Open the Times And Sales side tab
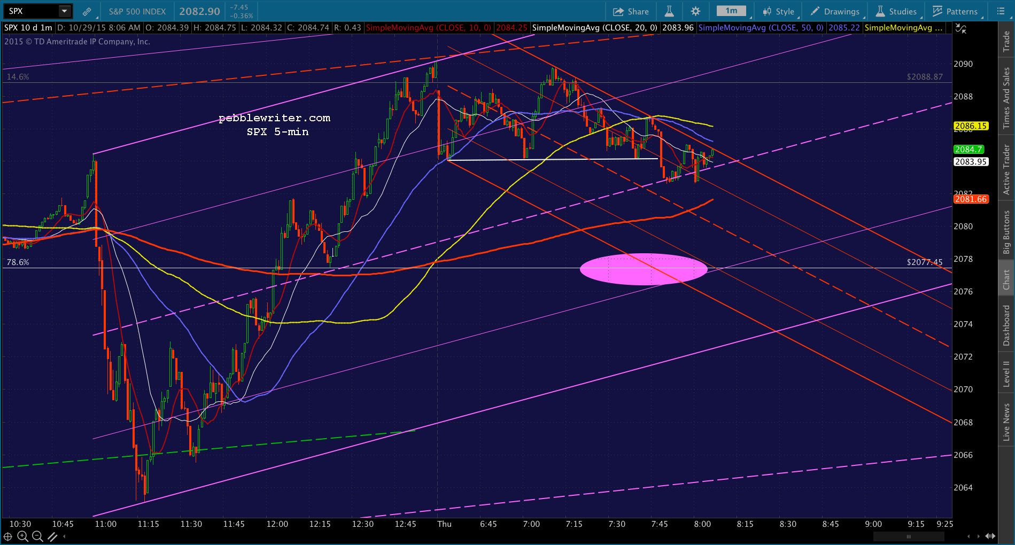Image resolution: width=1015 pixels, height=545 pixels. click(1006, 98)
